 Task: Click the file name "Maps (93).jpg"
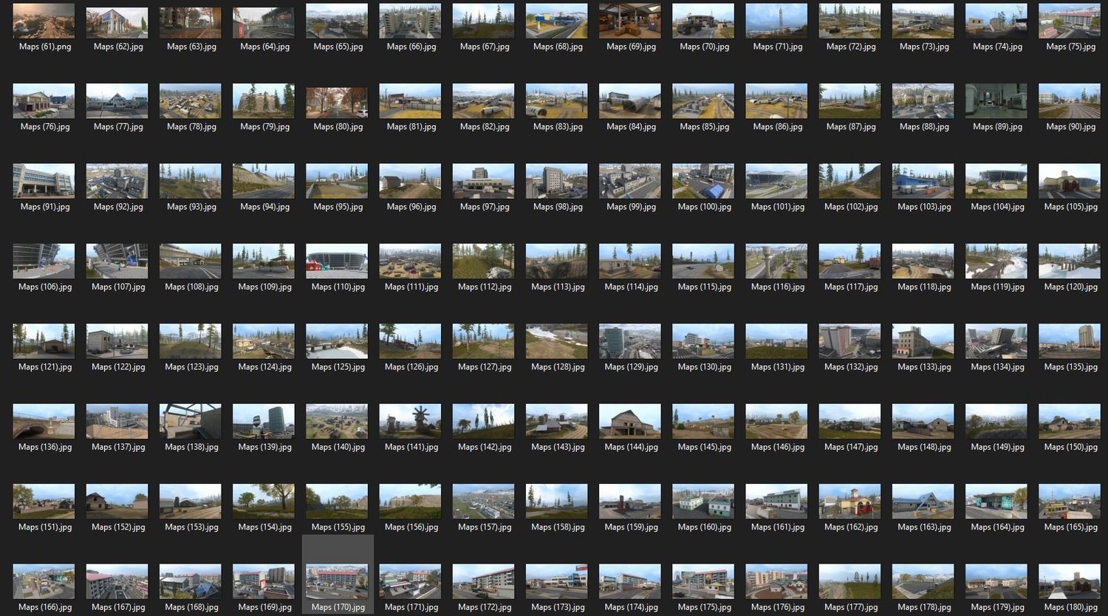[x=191, y=207]
